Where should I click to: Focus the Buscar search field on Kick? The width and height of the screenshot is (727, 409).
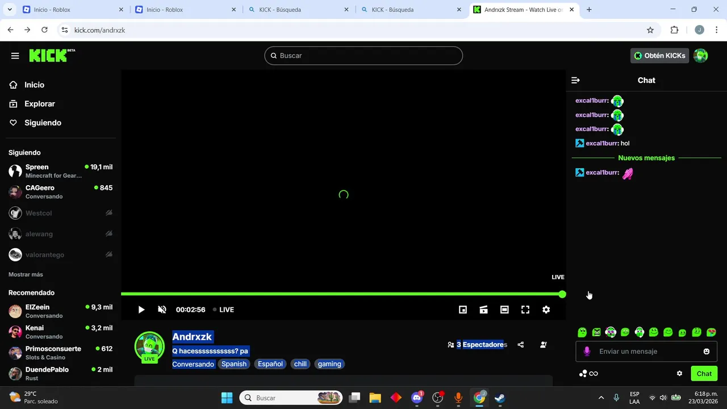(363, 56)
